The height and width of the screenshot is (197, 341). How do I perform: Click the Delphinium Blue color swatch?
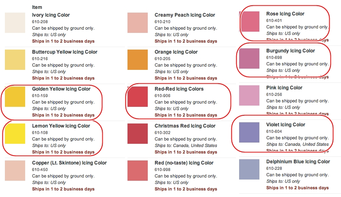coord(249,169)
